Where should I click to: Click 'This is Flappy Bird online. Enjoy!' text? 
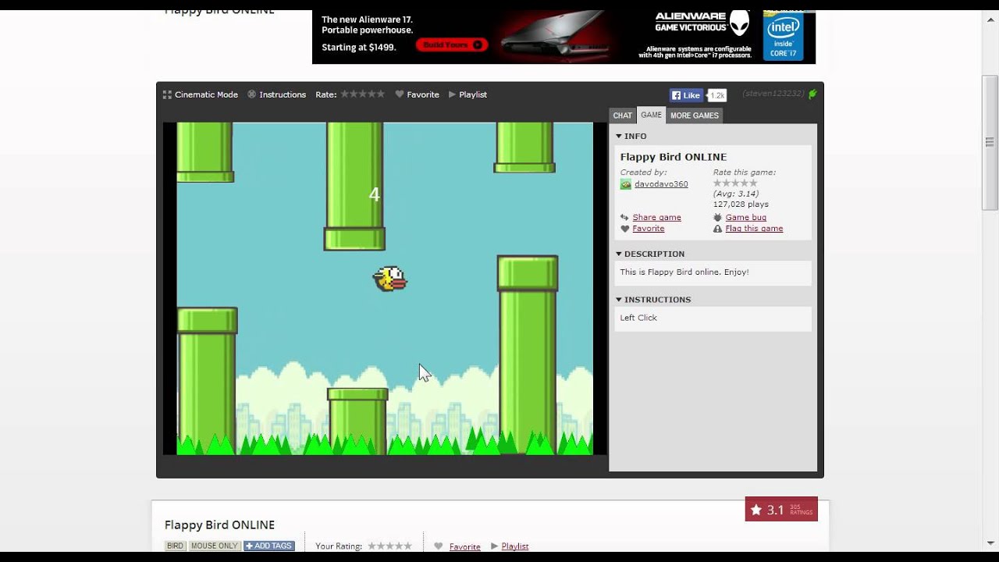tap(684, 272)
